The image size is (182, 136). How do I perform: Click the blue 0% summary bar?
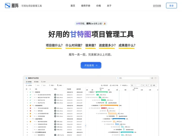coord(119,119)
